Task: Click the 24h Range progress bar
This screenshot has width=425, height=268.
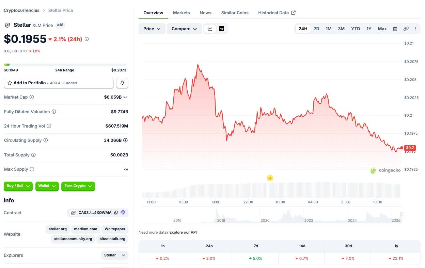Action: [65, 65]
